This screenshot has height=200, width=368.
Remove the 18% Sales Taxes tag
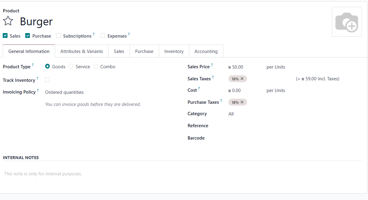coord(242,79)
